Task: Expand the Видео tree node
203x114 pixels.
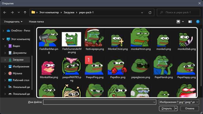Action: (x=5, y=46)
